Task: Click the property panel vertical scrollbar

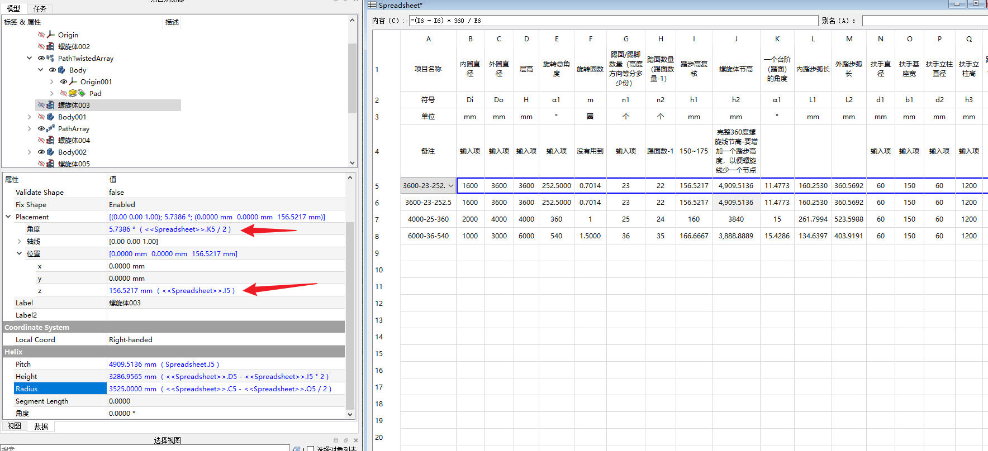Action: pyautogui.click(x=350, y=313)
